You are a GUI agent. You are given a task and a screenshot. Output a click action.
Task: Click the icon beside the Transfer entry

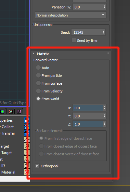coord(27,133)
